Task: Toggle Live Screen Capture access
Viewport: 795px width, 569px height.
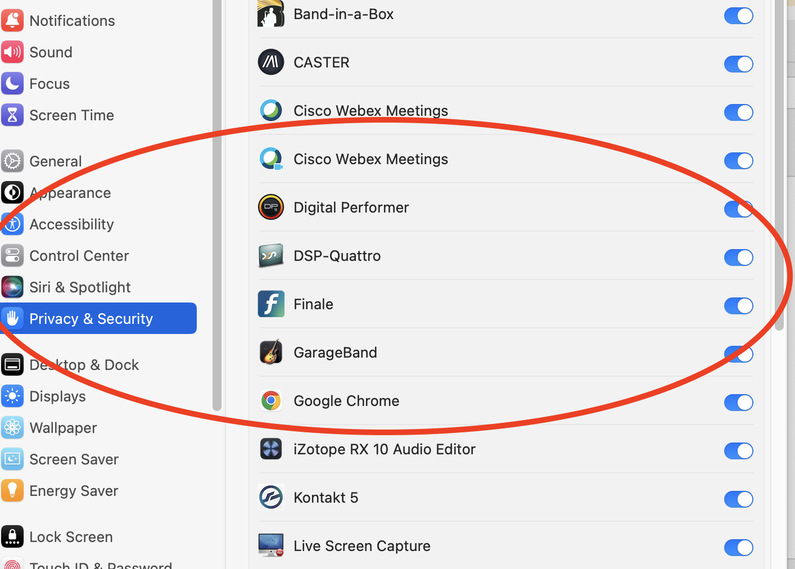Action: 739,548
